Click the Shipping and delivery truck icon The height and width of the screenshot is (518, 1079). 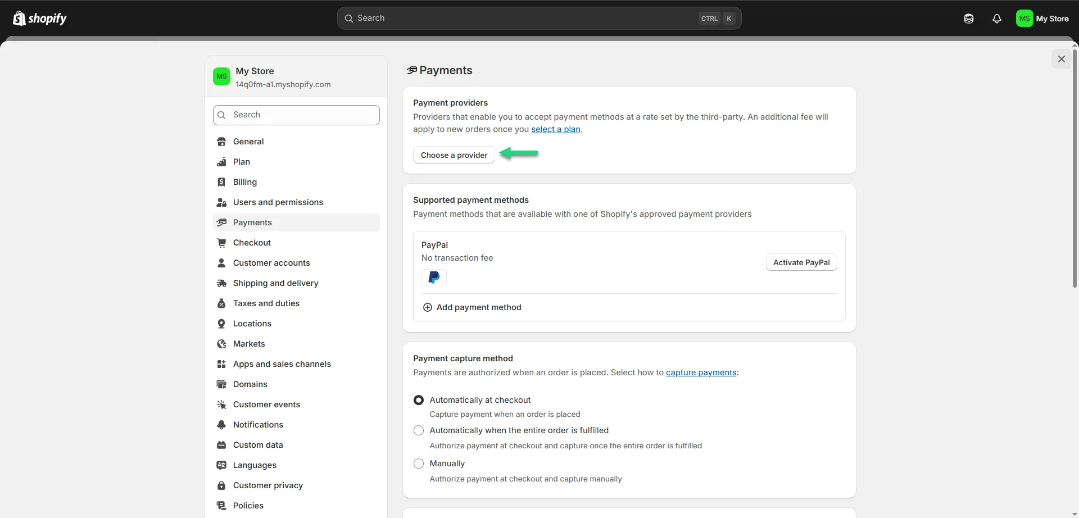[221, 283]
